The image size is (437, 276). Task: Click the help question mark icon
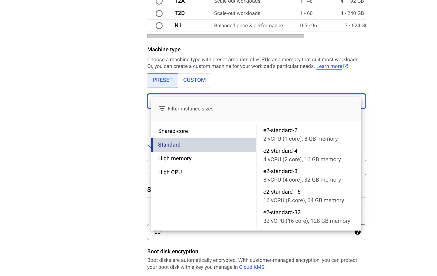[358, 232]
